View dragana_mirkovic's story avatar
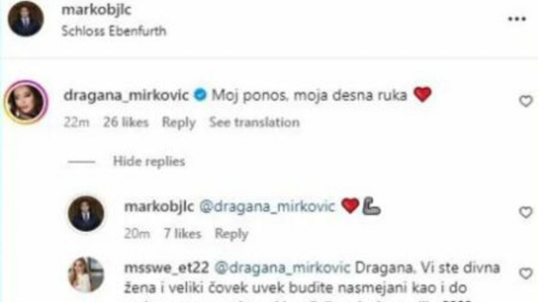The width and height of the screenshot is (538, 302). [x=26, y=102]
